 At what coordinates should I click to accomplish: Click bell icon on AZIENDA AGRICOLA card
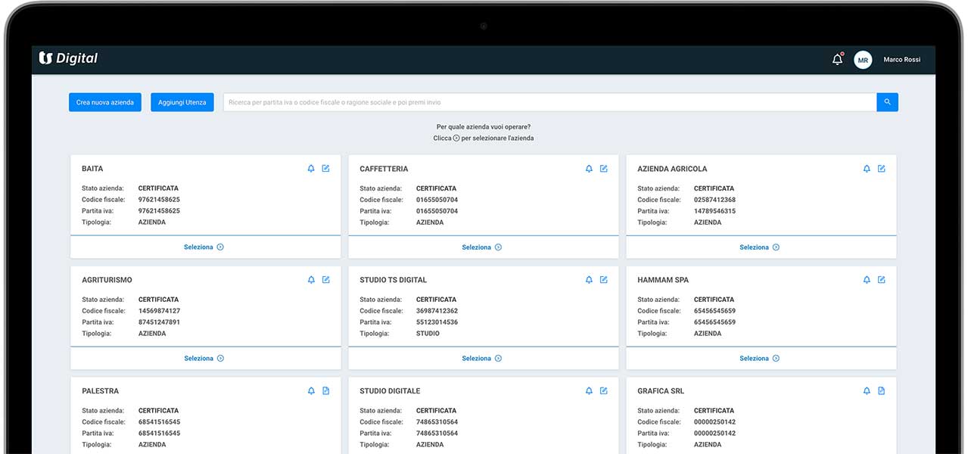click(x=867, y=169)
